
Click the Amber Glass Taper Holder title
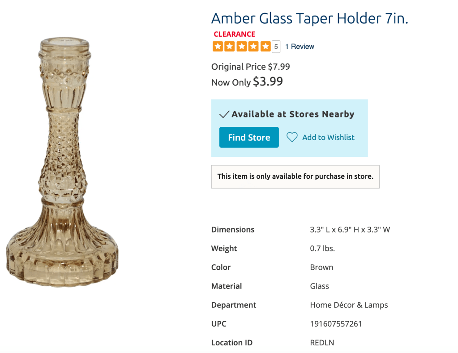coord(309,18)
